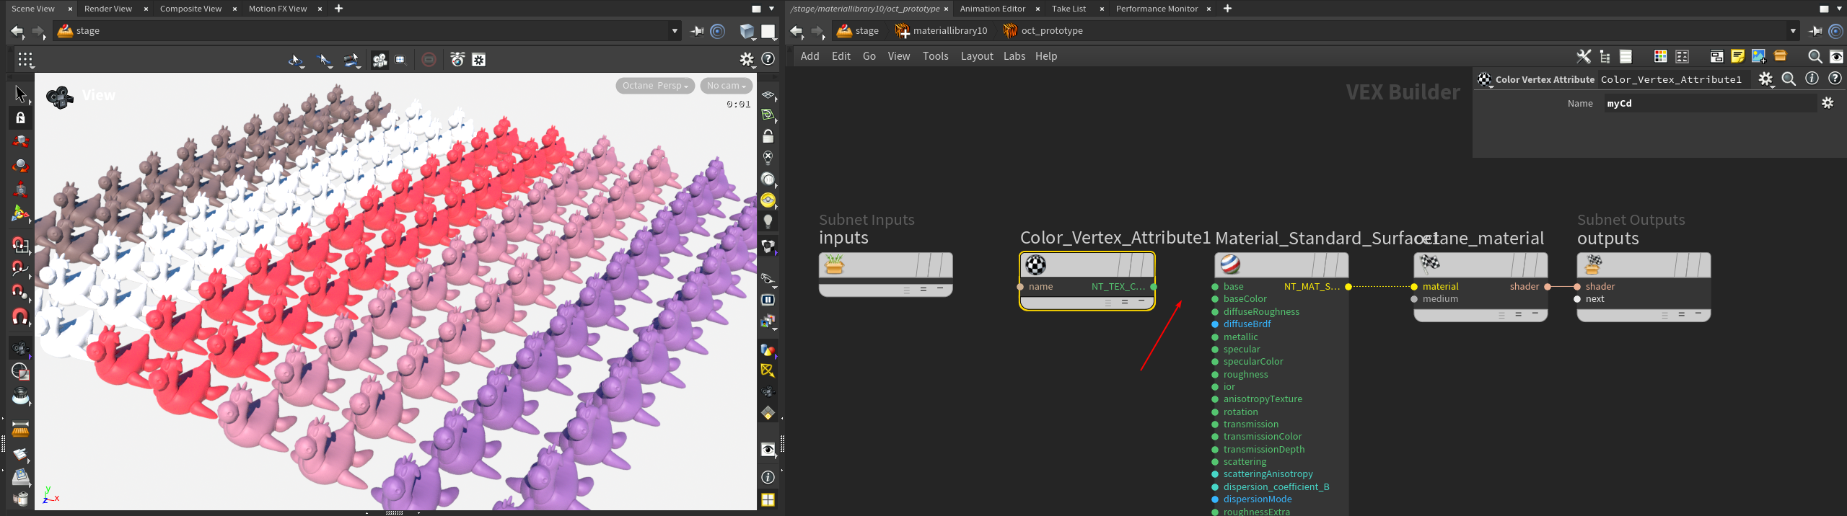This screenshot has width=1847, height=516.
Task: Click the Octane camera-spider icon in viewport toolbar
Action: click(x=457, y=60)
